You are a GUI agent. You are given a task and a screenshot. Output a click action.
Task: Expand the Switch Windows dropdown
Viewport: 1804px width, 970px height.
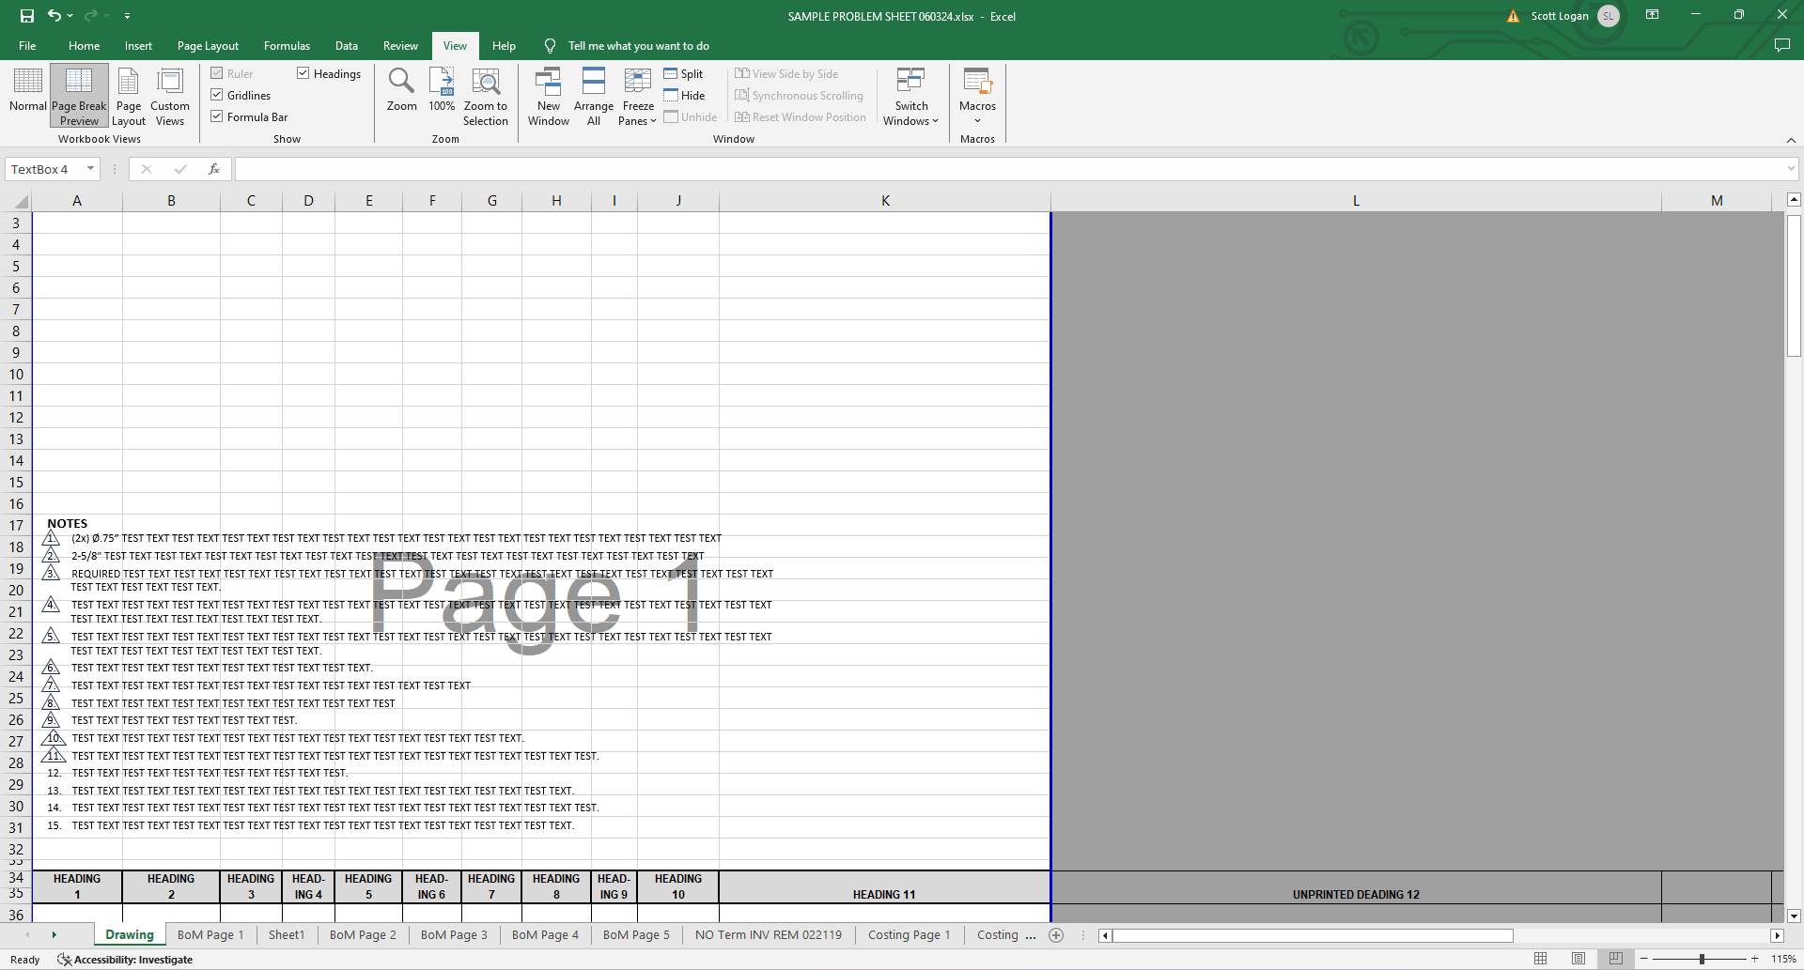click(x=910, y=95)
